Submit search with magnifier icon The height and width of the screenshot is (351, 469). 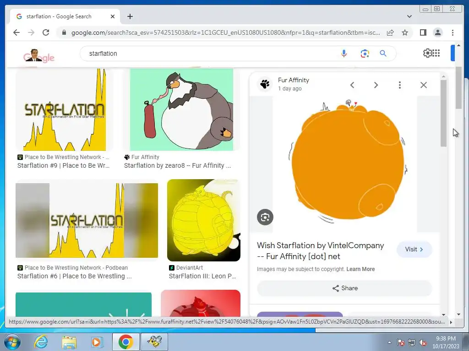click(383, 53)
